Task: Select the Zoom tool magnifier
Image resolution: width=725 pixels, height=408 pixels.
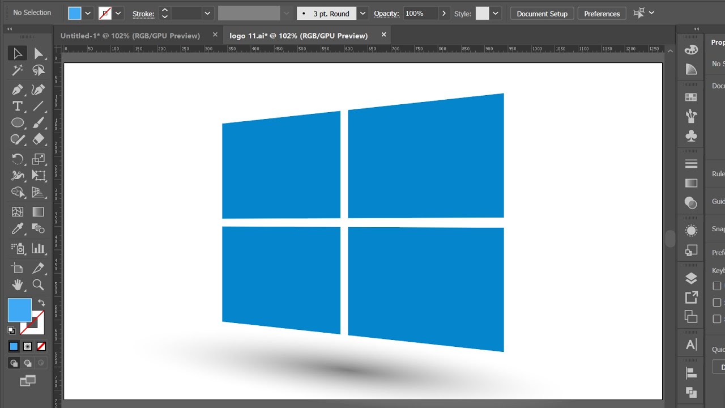Action: (x=39, y=284)
